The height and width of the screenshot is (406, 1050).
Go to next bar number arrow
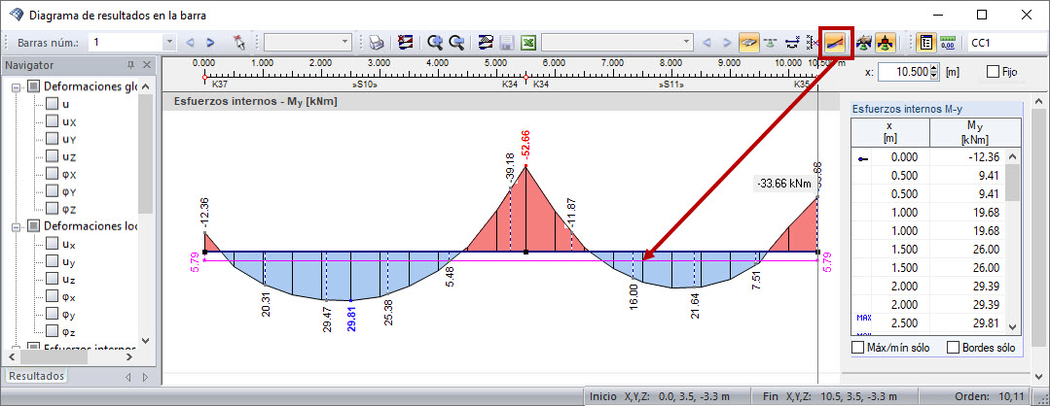pyautogui.click(x=210, y=42)
